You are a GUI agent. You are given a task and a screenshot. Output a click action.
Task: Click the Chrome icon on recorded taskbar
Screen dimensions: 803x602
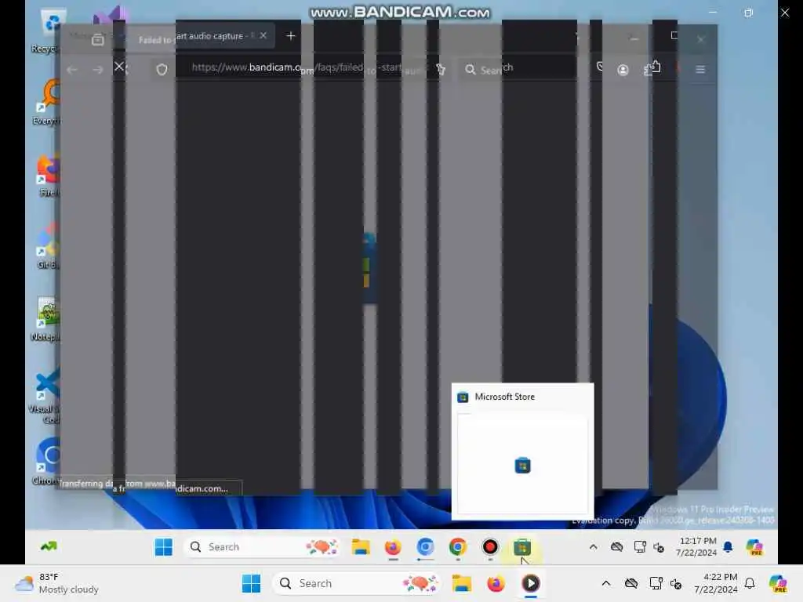(458, 547)
